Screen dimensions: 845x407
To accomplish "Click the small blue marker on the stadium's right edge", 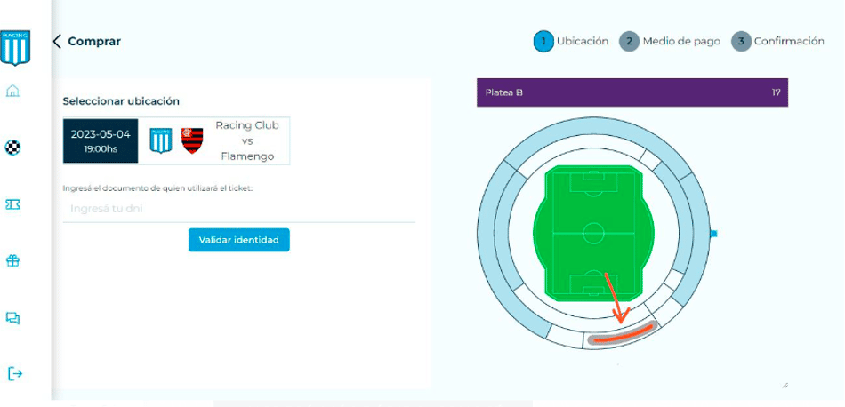I will click(x=714, y=234).
